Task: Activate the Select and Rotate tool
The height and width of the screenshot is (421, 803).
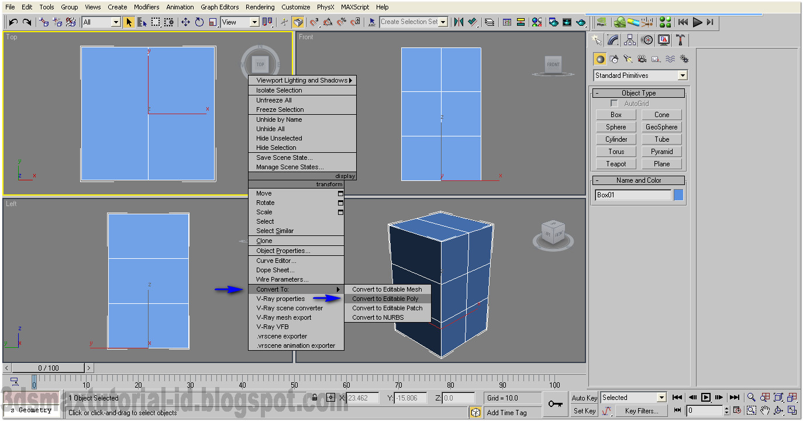Action: [198, 22]
